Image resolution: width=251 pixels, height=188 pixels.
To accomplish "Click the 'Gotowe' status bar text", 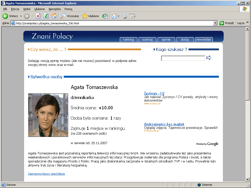I will 11,185.
